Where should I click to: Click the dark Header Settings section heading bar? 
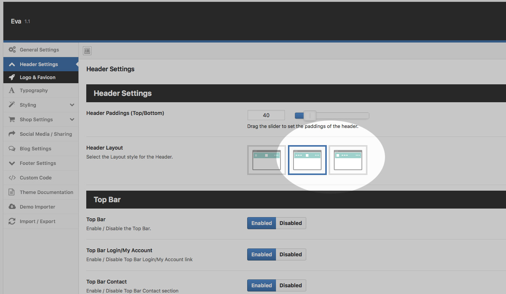click(296, 93)
